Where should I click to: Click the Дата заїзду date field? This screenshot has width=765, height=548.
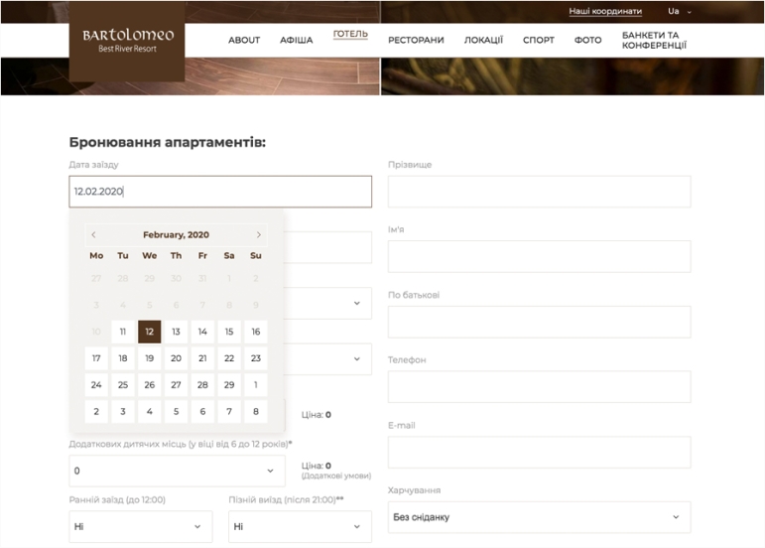219,192
